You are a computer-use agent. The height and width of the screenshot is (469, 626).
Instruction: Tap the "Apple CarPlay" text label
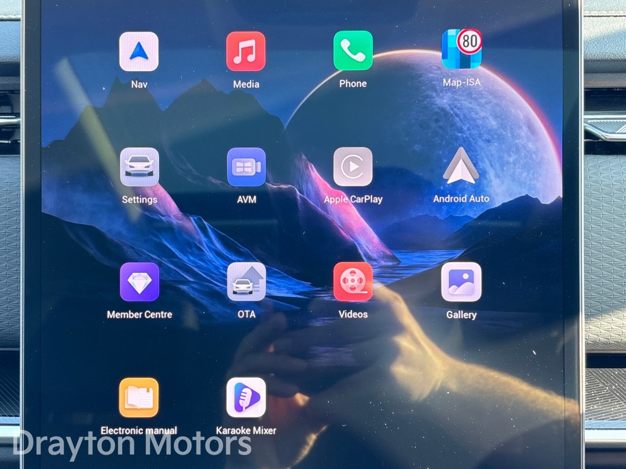pos(353,199)
